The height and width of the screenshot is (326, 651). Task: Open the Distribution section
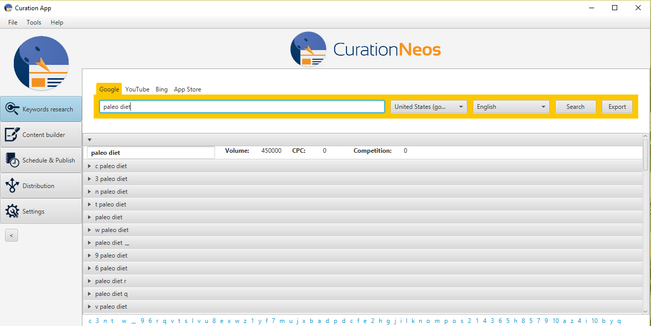pyautogui.click(x=41, y=185)
